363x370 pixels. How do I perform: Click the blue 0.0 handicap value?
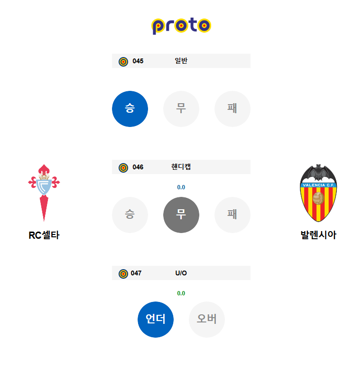(181, 187)
